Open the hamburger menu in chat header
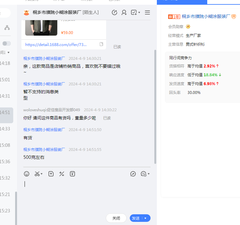The image size is (240, 225). (147, 13)
